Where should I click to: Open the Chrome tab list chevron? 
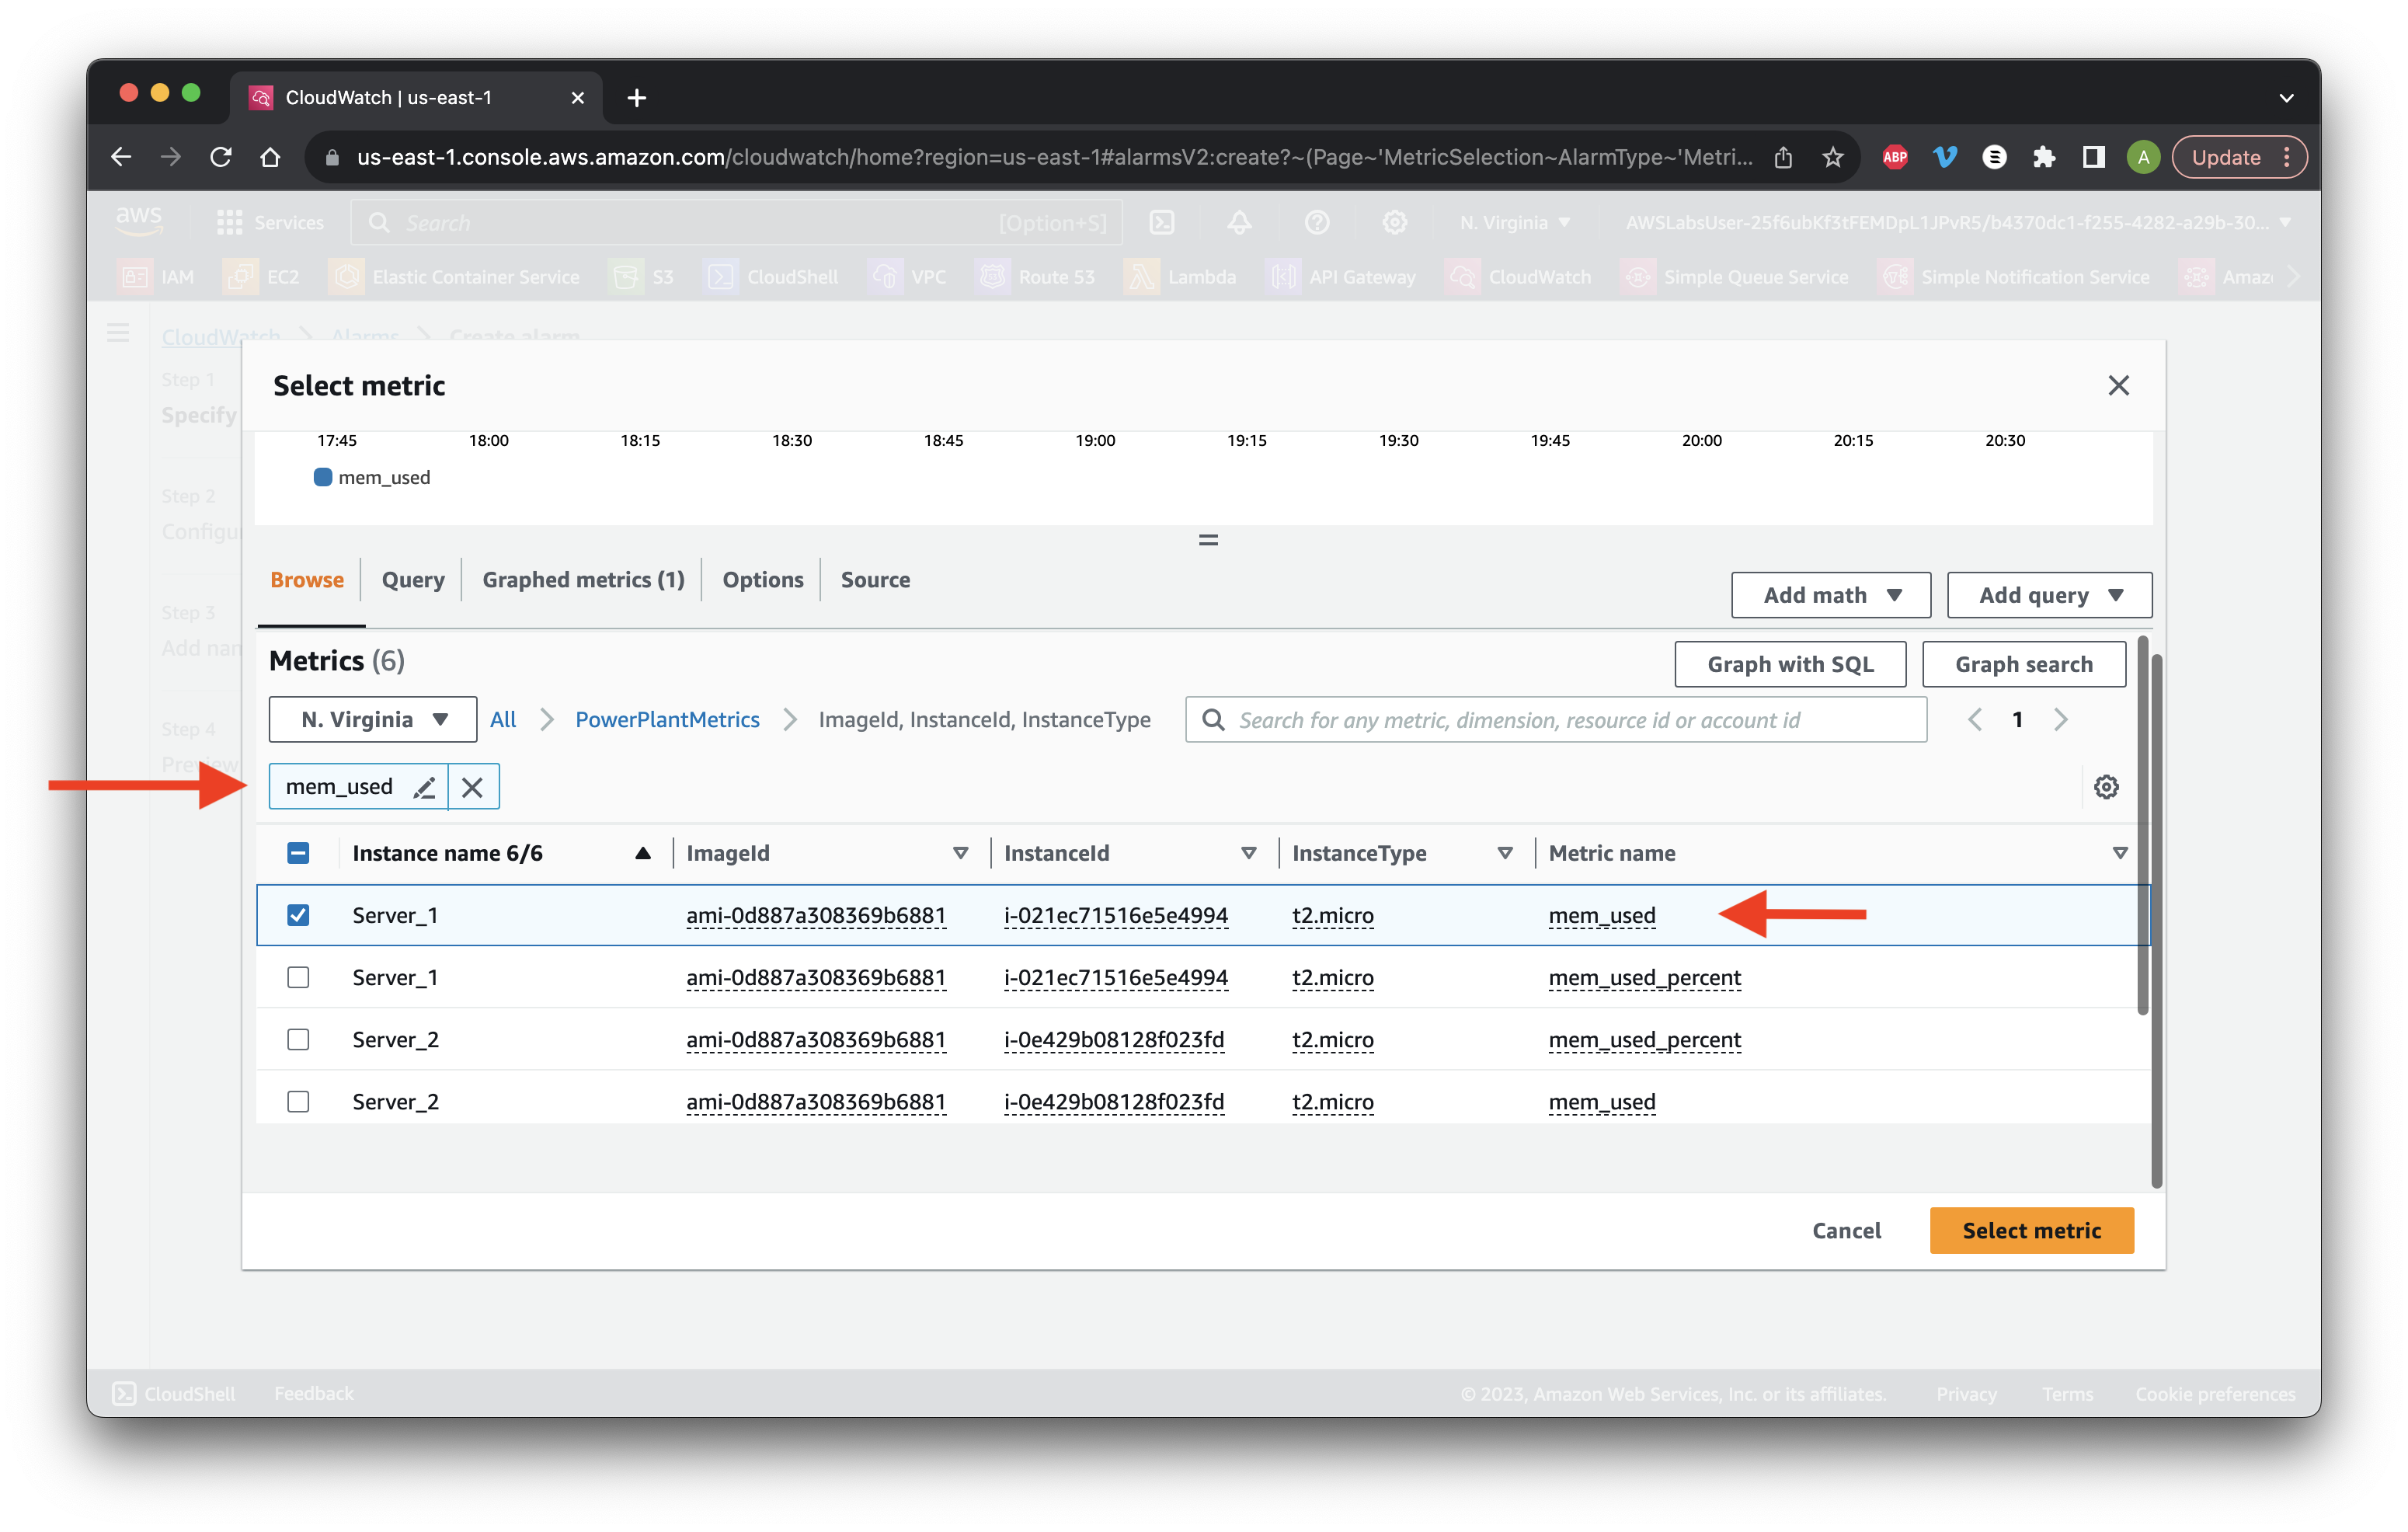point(2286,98)
